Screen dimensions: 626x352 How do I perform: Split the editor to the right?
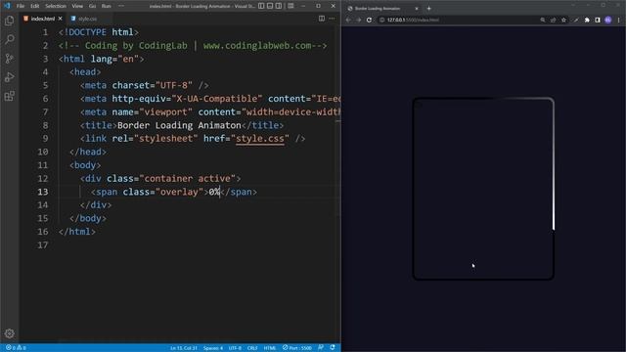point(322,19)
